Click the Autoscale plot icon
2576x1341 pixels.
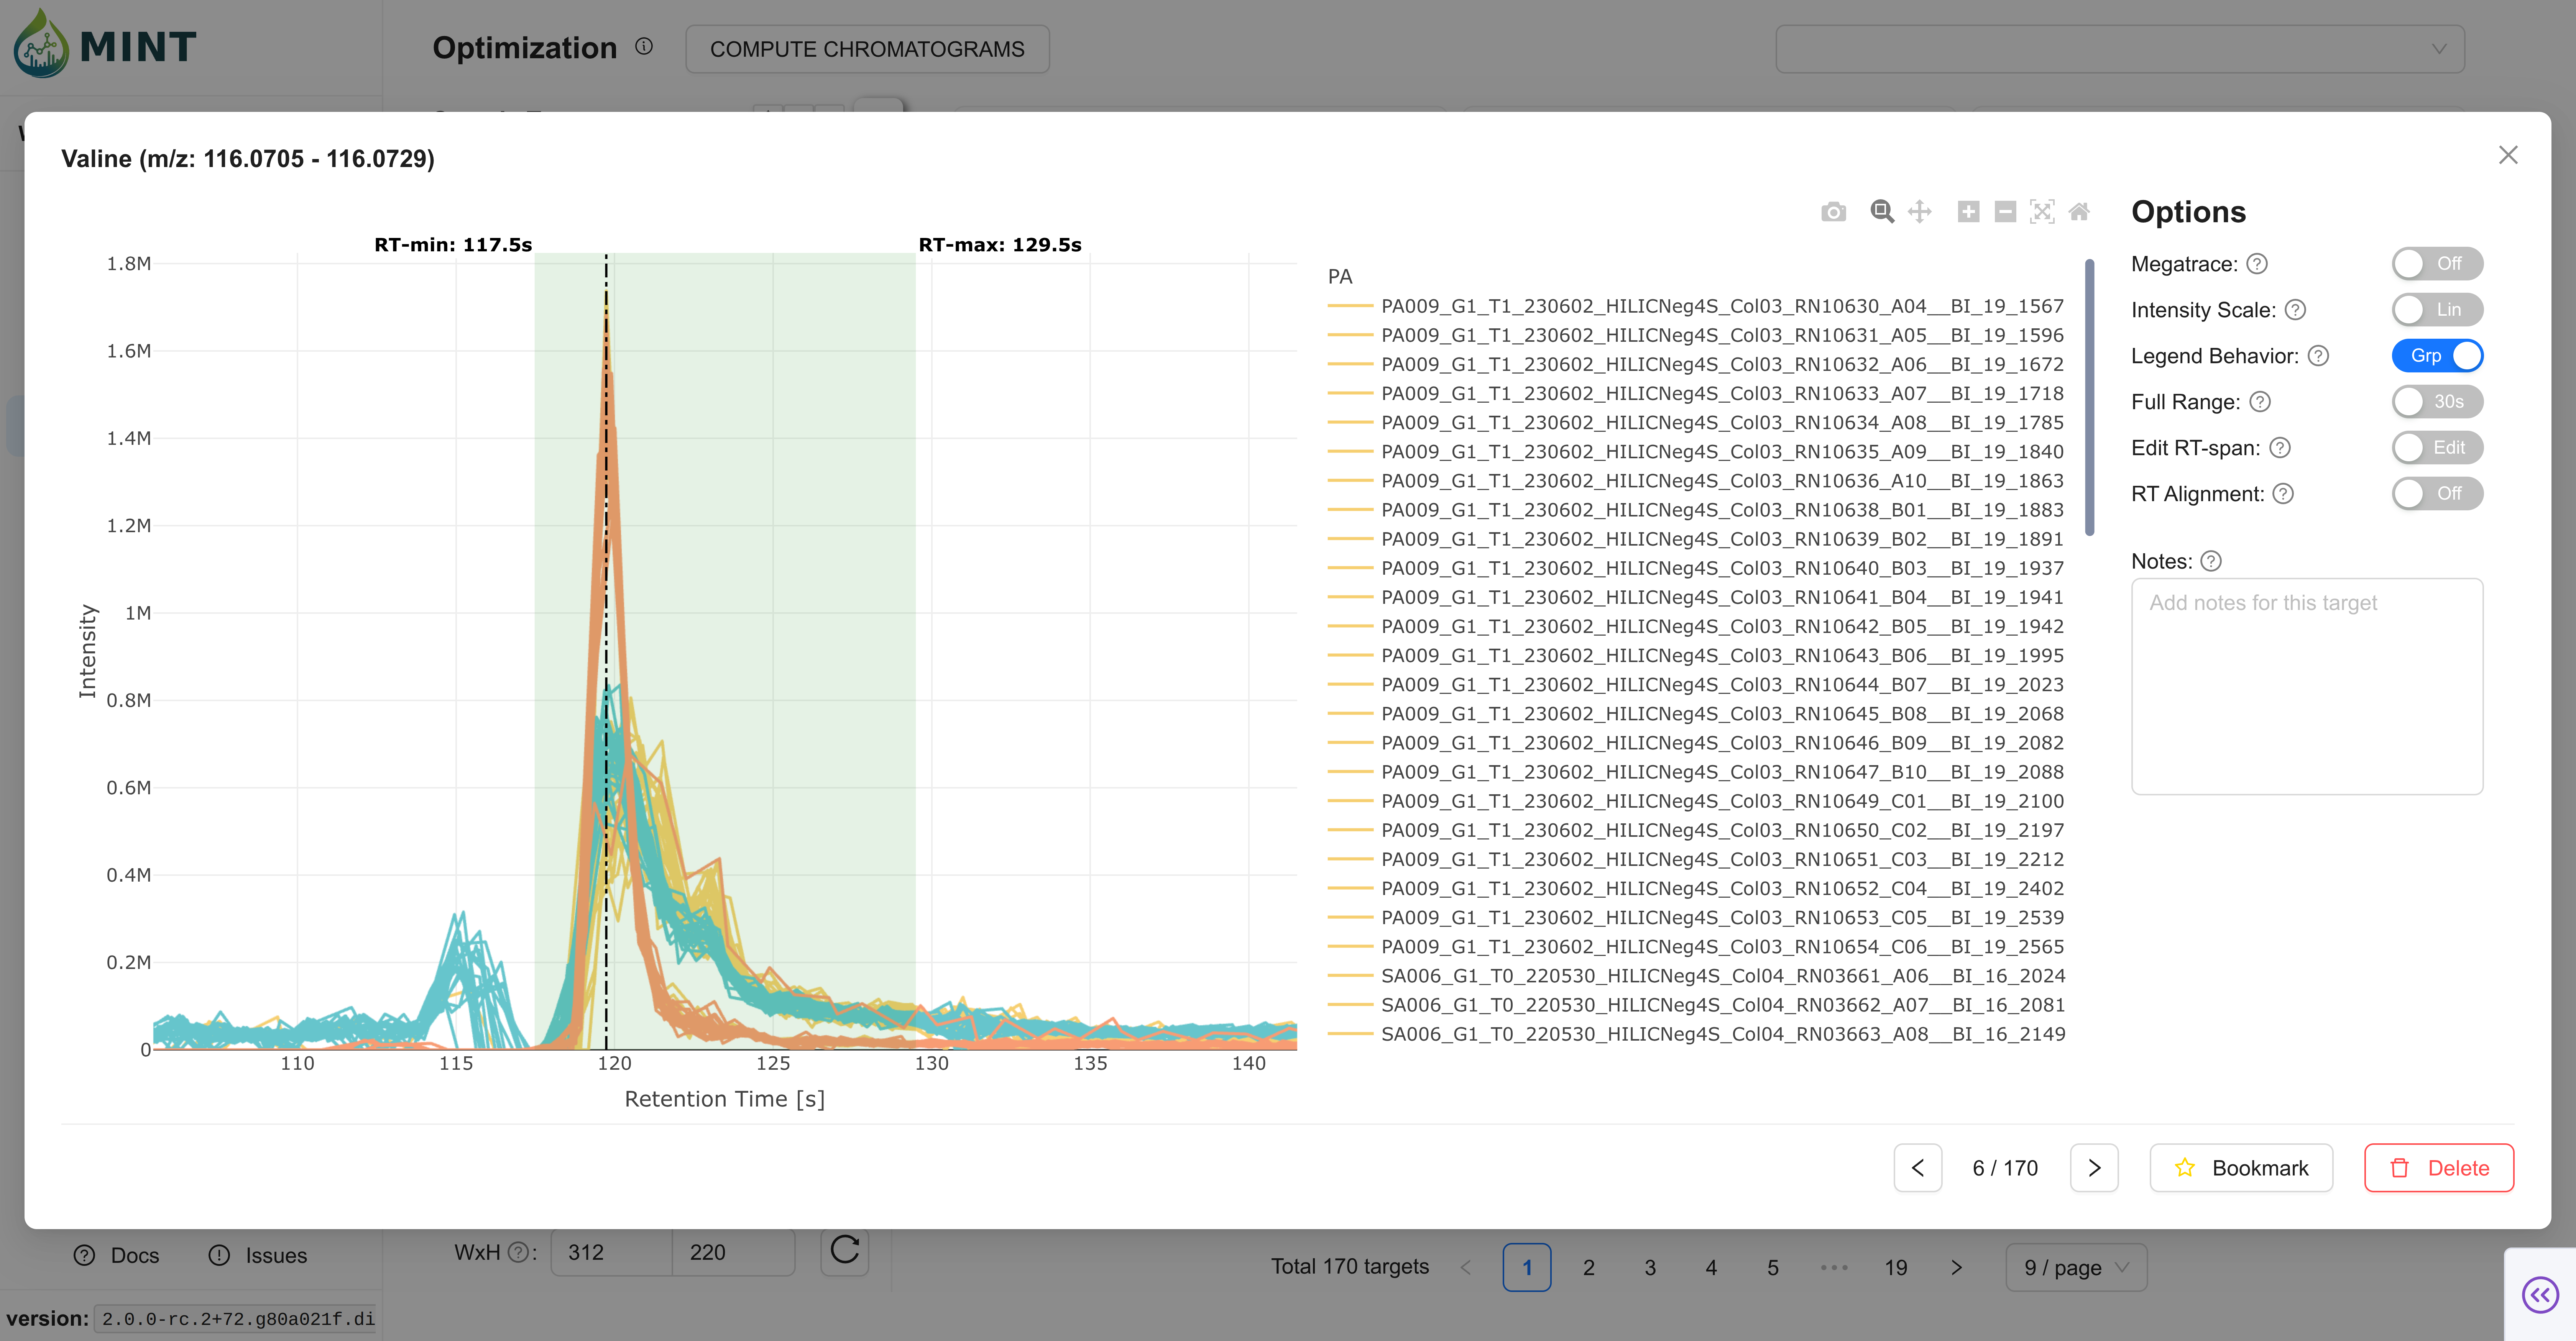pyautogui.click(x=2042, y=212)
